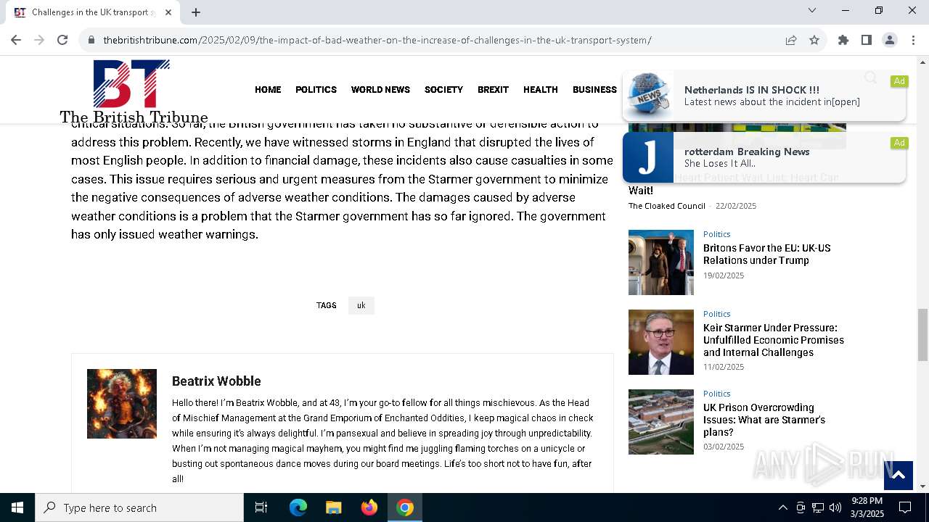Go back using browser back arrow

pos(16,40)
